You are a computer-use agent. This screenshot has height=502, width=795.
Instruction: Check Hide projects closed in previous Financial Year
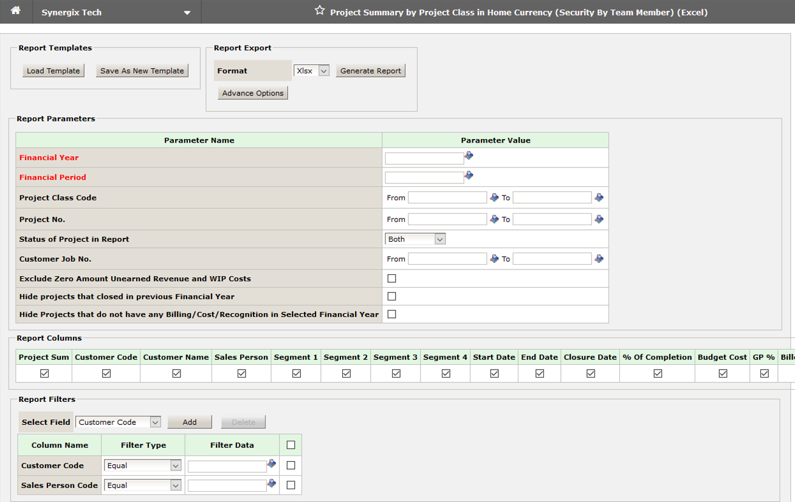391,296
